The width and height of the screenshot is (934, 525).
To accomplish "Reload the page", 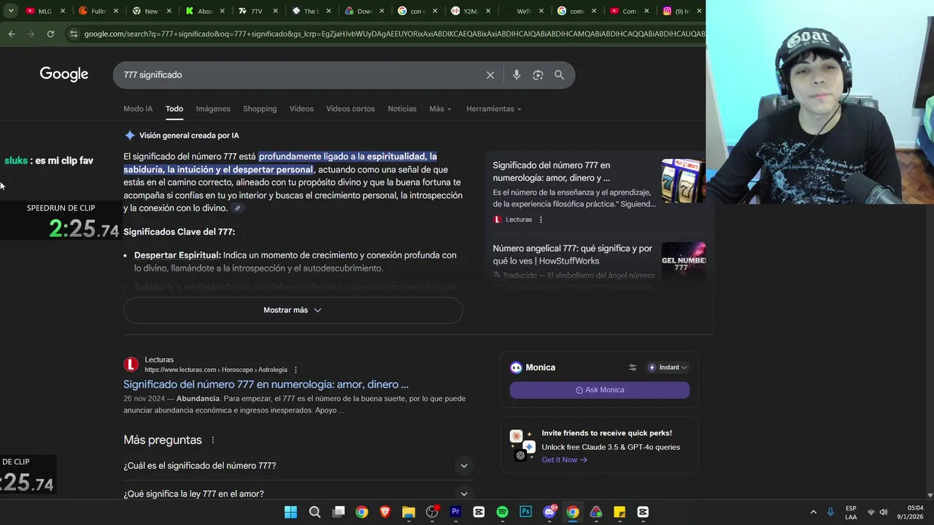I will 50,34.
